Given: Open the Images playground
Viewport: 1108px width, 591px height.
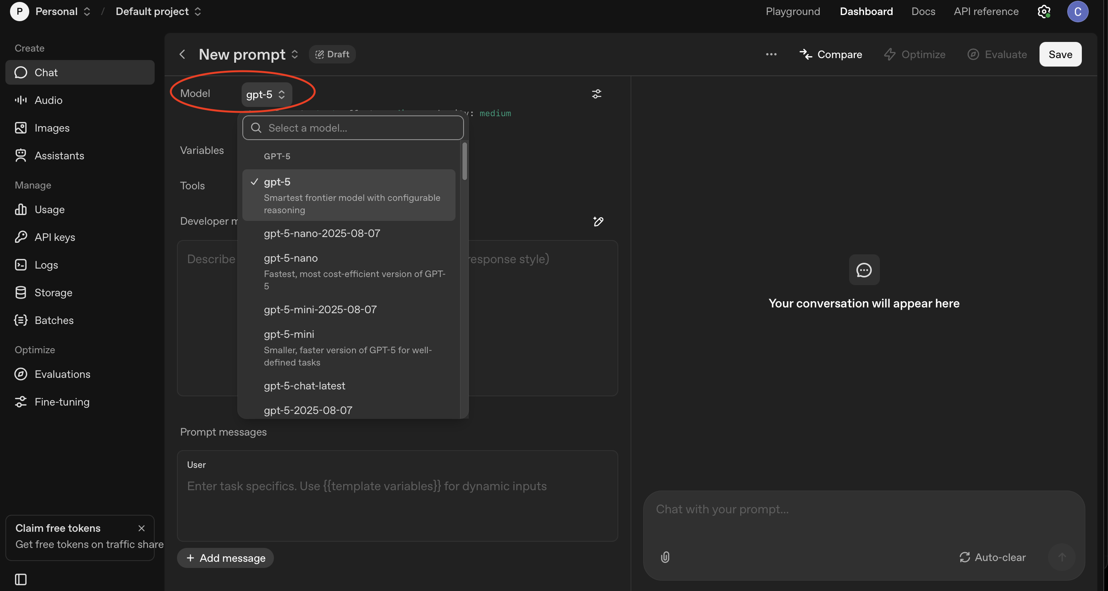Looking at the screenshot, I should pyautogui.click(x=52, y=127).
